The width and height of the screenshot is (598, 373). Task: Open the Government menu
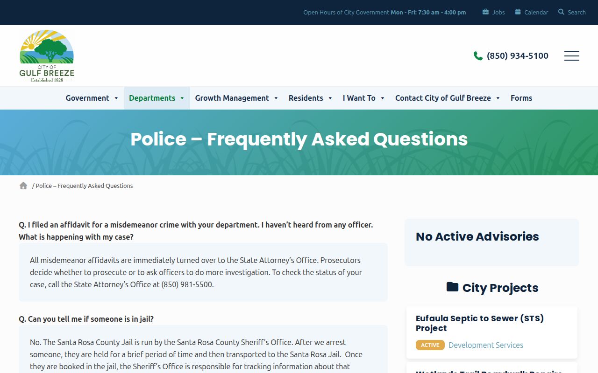[x=87, y=98]
